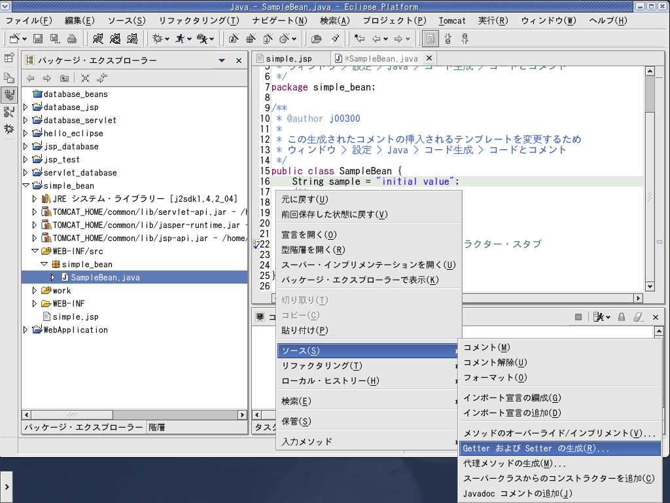Screen dimensions: 670x503
Task: Click the Up folder icon in the Package Explorer
Action: [64, 79]
